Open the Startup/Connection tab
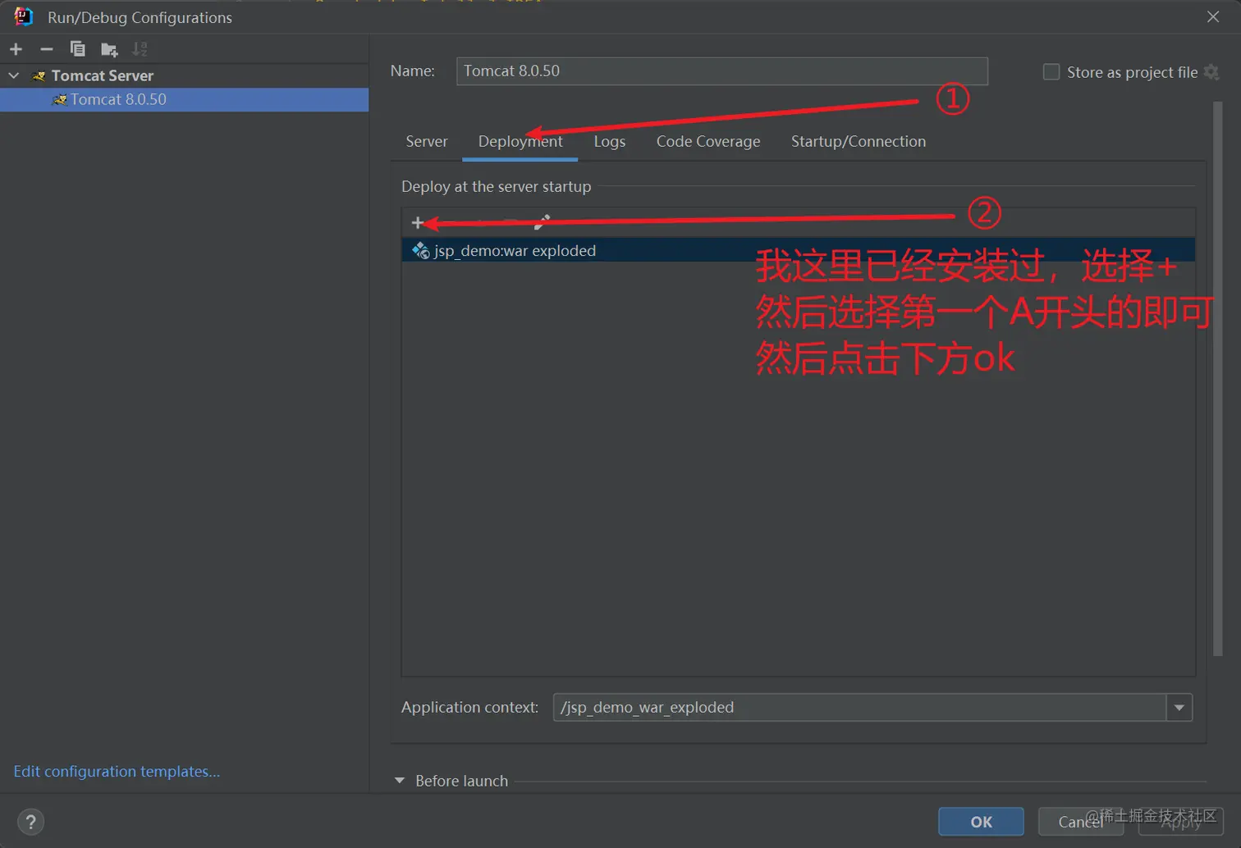The height and width of the screenshot is (848, 1241). [859, 141]
